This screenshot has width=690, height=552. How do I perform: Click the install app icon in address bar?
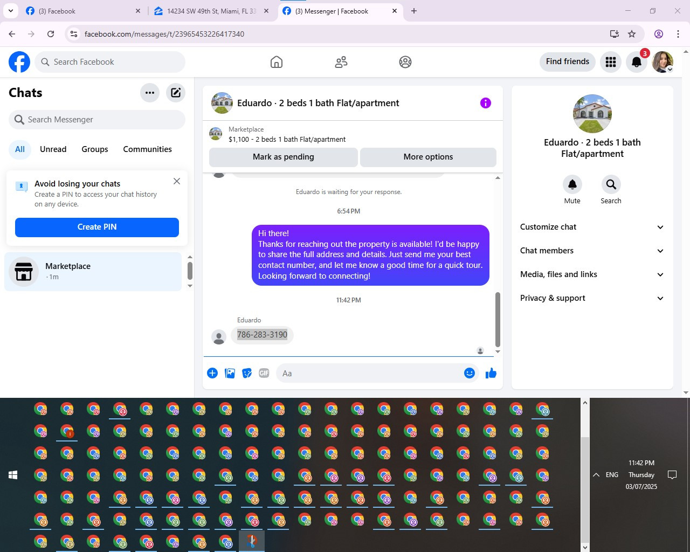click(615, 34)
